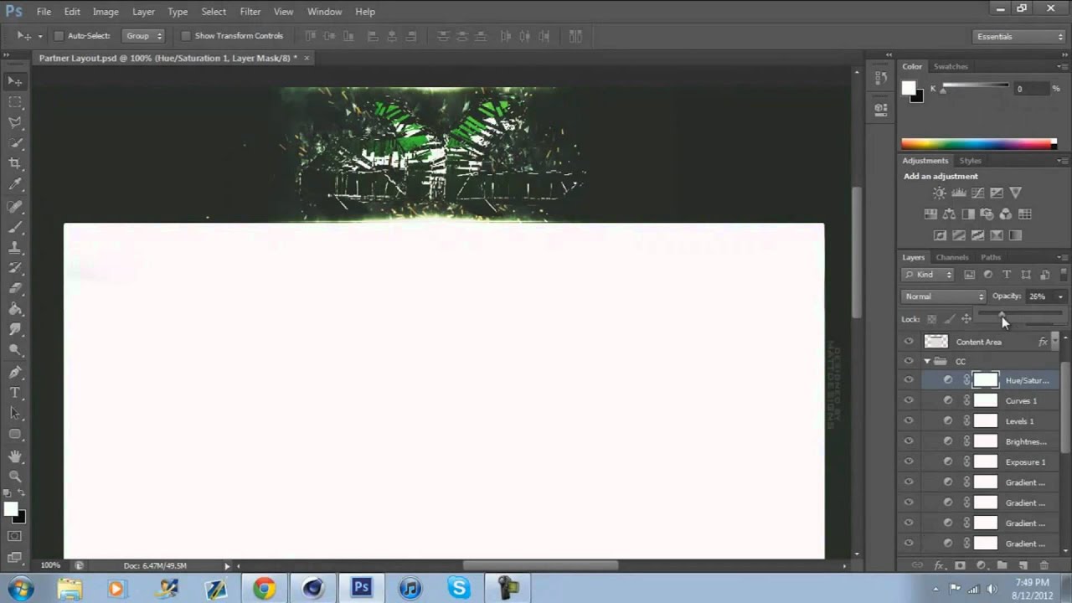Select the Move tool
This screenshot has height=603, width=1072.
point(15,81)
